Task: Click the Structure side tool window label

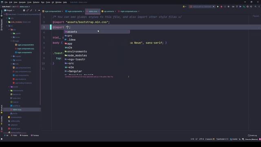Action: 2,109
